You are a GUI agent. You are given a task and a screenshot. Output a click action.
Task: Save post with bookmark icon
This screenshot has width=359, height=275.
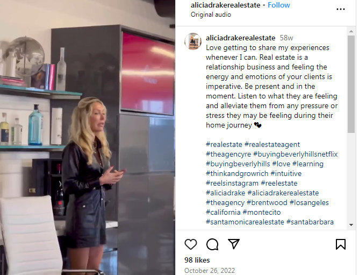pyautogui.click(x=340, y=244)
